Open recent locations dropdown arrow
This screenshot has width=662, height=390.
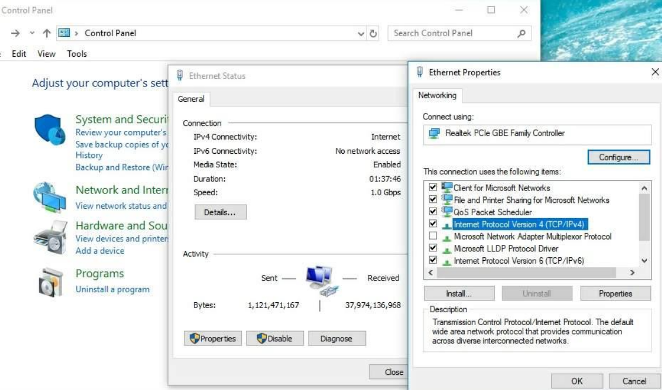click(x=32, y=33)
